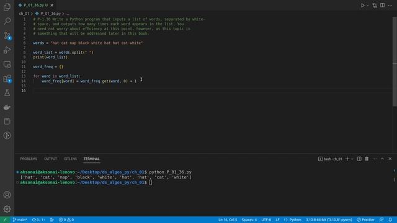Click the python P_01_36.py terminal command
This screenshot has height=223, width=397.
tap(170, 172)
